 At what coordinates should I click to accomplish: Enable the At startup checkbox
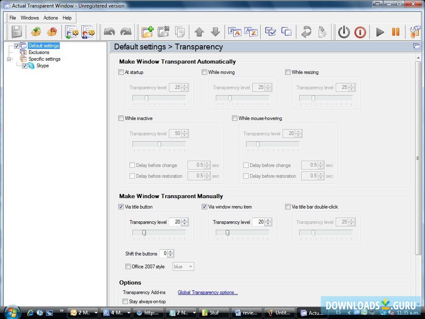(121, 72)
